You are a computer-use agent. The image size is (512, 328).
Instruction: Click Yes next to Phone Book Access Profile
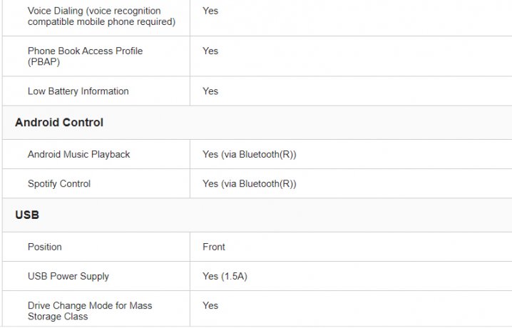coord(210,51)
